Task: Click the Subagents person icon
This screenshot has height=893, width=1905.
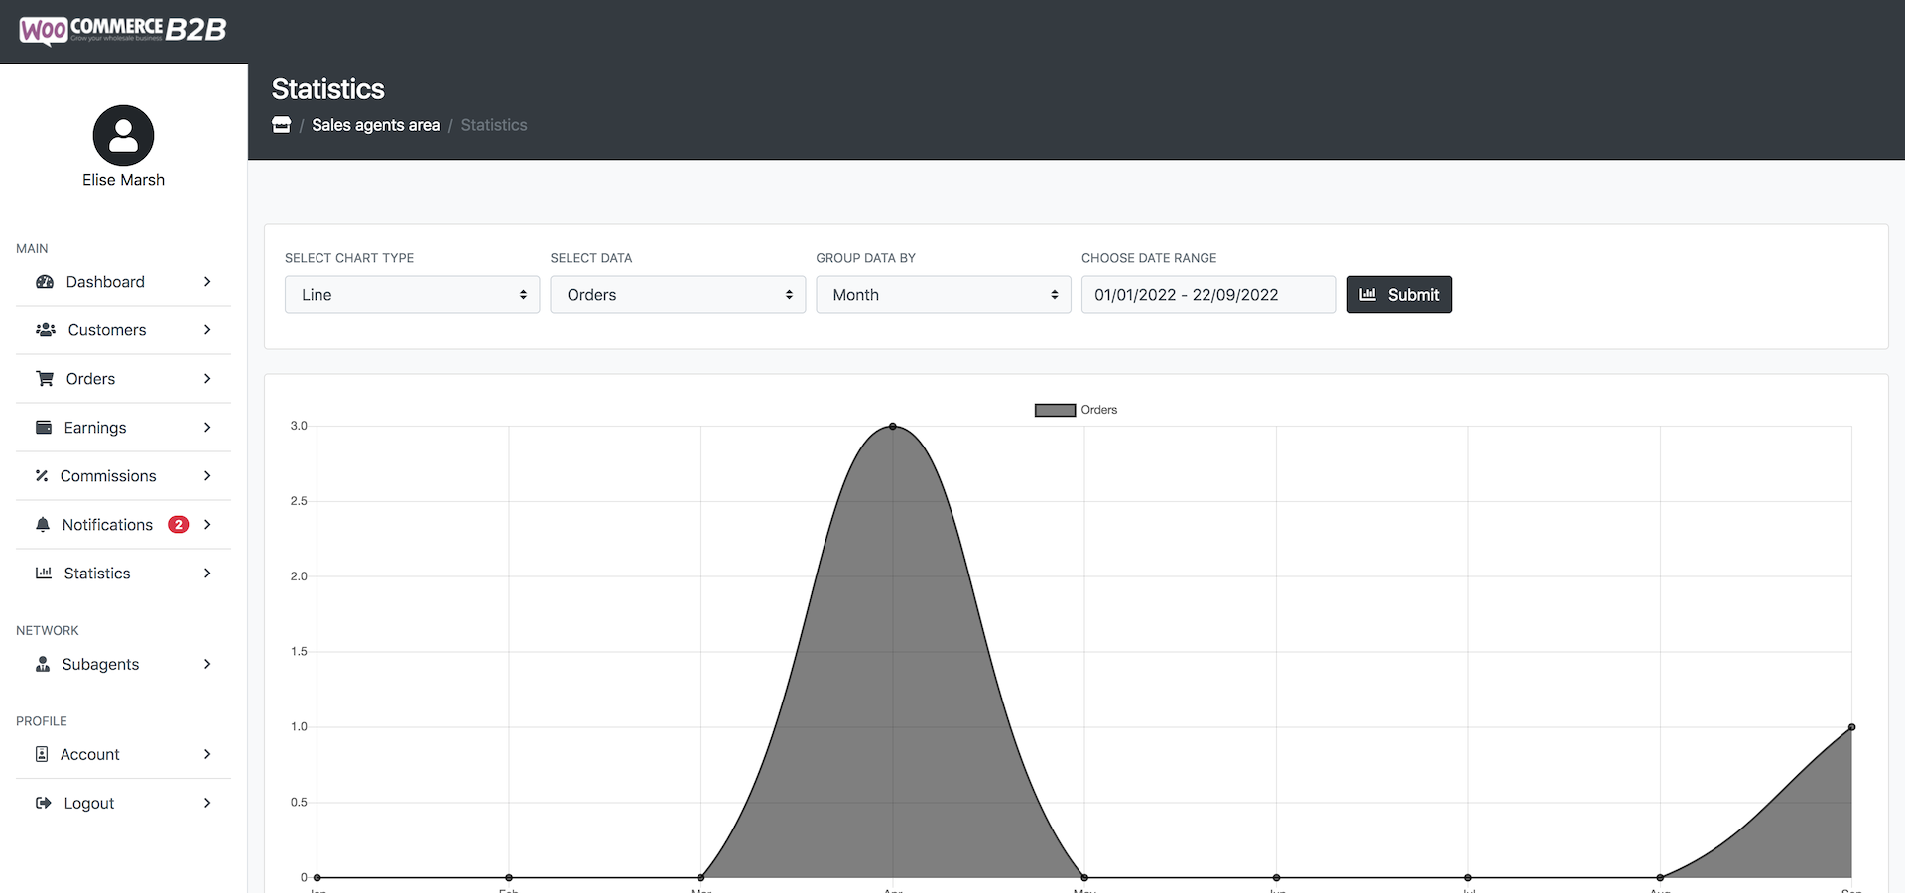Action: pos(43,664)
